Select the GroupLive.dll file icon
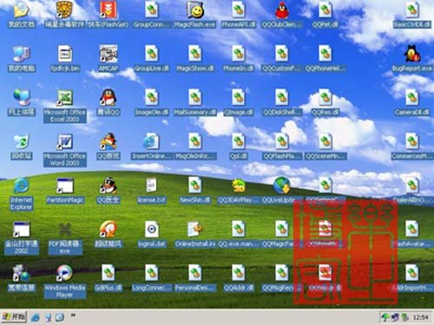The image size is (434, 325). 152,54
